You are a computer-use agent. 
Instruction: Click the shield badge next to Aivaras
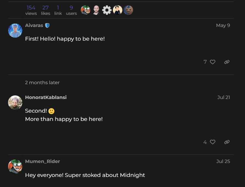[x=47, y=25]
